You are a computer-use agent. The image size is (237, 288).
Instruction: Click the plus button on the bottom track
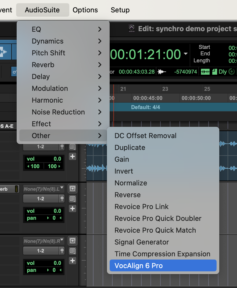coord(72,260)
